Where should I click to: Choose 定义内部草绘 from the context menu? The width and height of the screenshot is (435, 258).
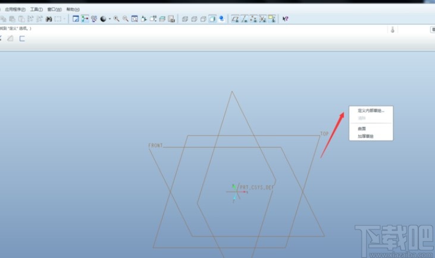pyautogui.click(x=371, y=110)
